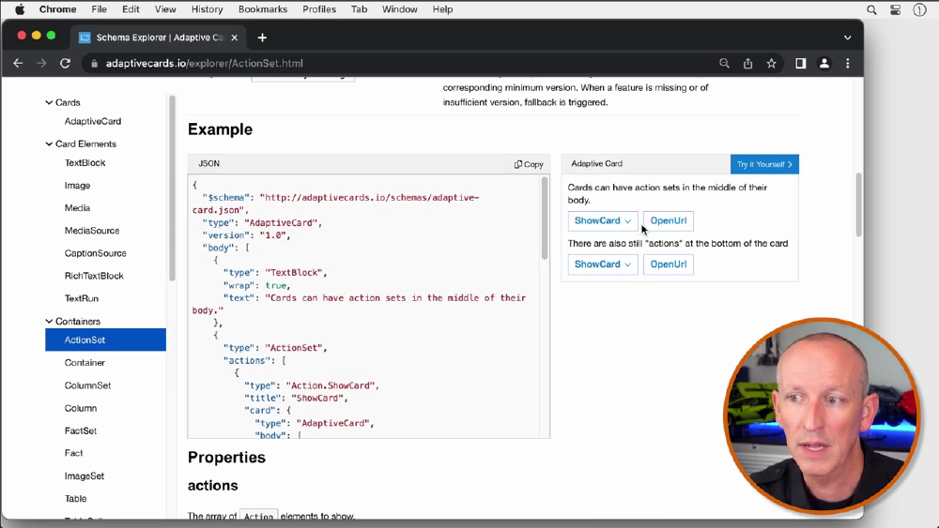Click the address bar URL field

pos(376,64)
